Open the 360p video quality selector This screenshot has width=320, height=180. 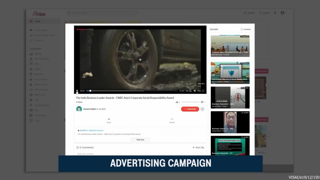pos(199,91)
